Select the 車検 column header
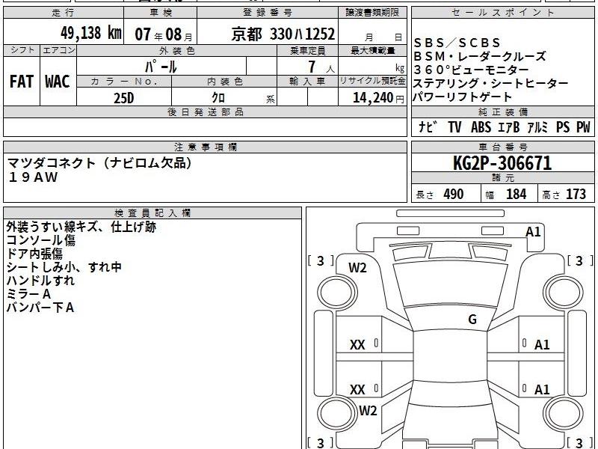 (161, 13)
